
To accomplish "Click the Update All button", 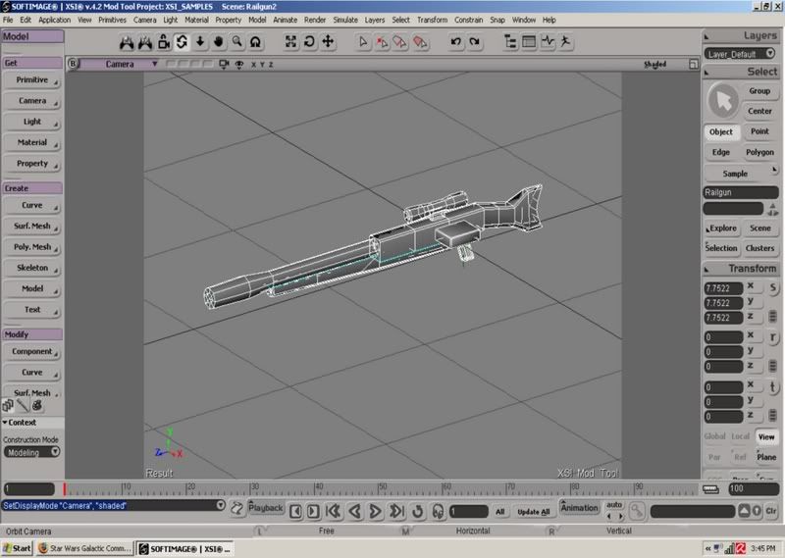I will (x=533, y=512).
